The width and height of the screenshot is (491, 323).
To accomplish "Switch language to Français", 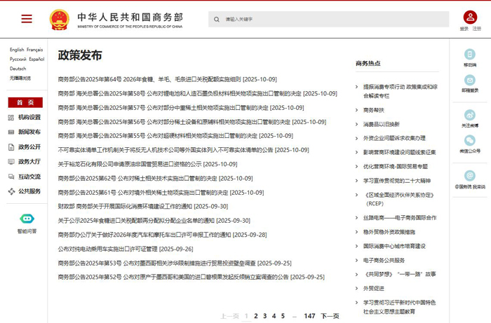I will click(x=35, y=50).
